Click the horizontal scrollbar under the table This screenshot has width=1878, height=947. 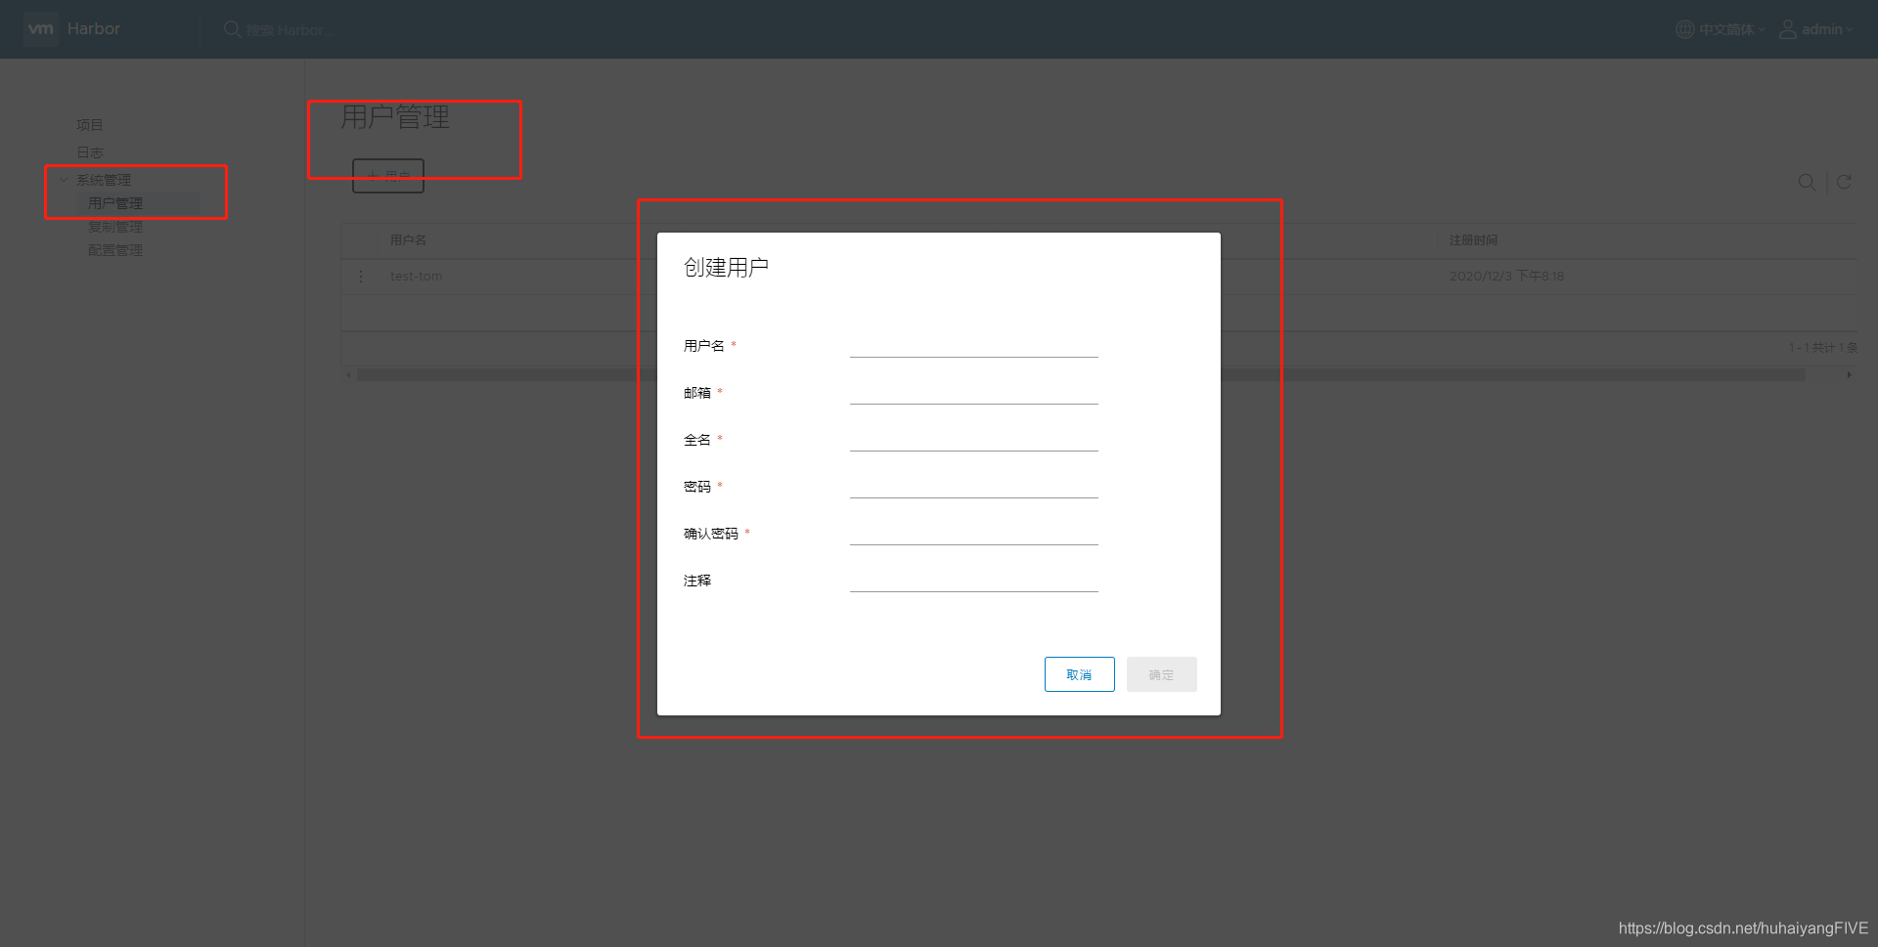tap(1081, 374)
